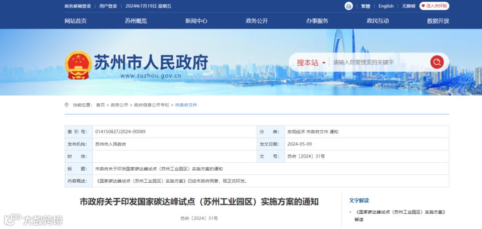Select 宏观经济 市政府文件 通知 category text
The height and width of the screenshot is (229, 482).
(312, 132)
